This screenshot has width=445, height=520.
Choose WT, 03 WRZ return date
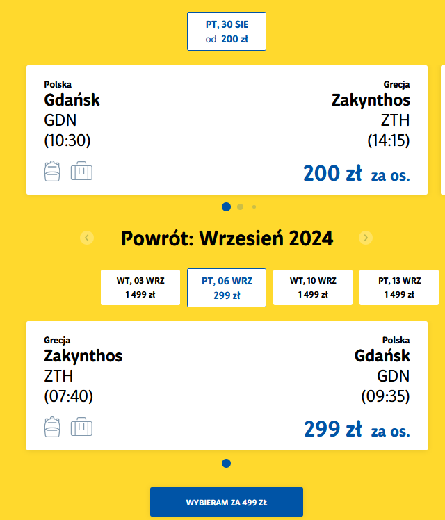pyautogui.click(x=140, y=288)
